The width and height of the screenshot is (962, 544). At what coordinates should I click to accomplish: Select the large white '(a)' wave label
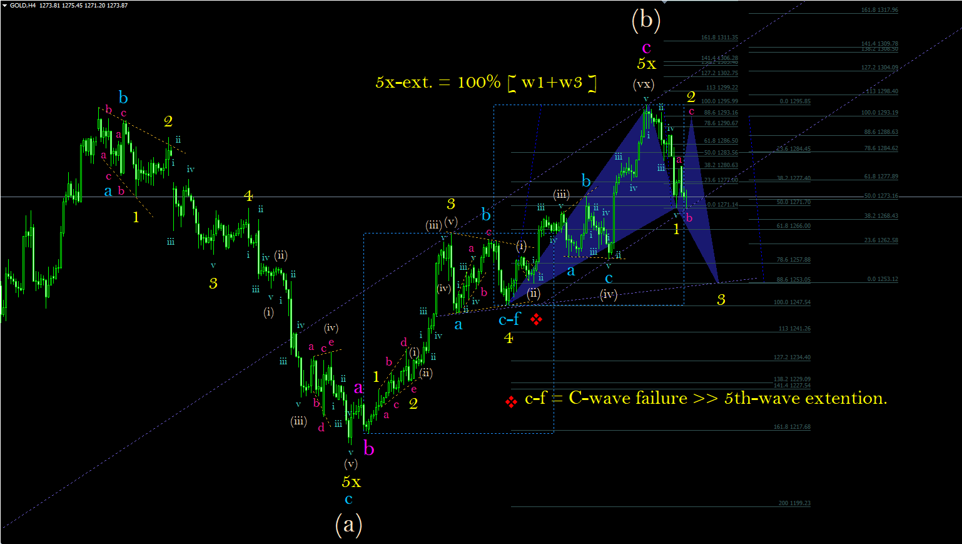349,524
